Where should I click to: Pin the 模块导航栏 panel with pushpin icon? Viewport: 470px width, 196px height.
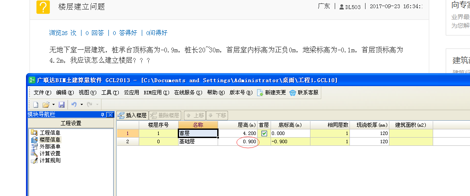[x=102, y=115]
